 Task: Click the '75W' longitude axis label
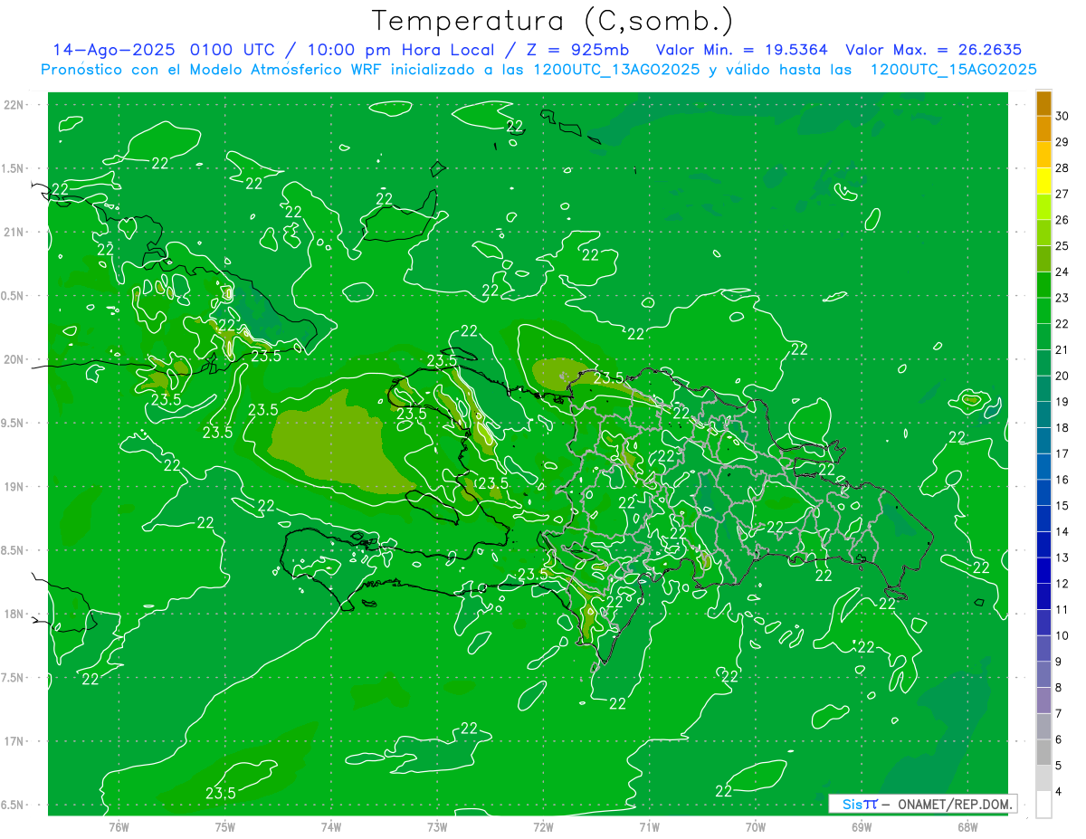point(225,827)
